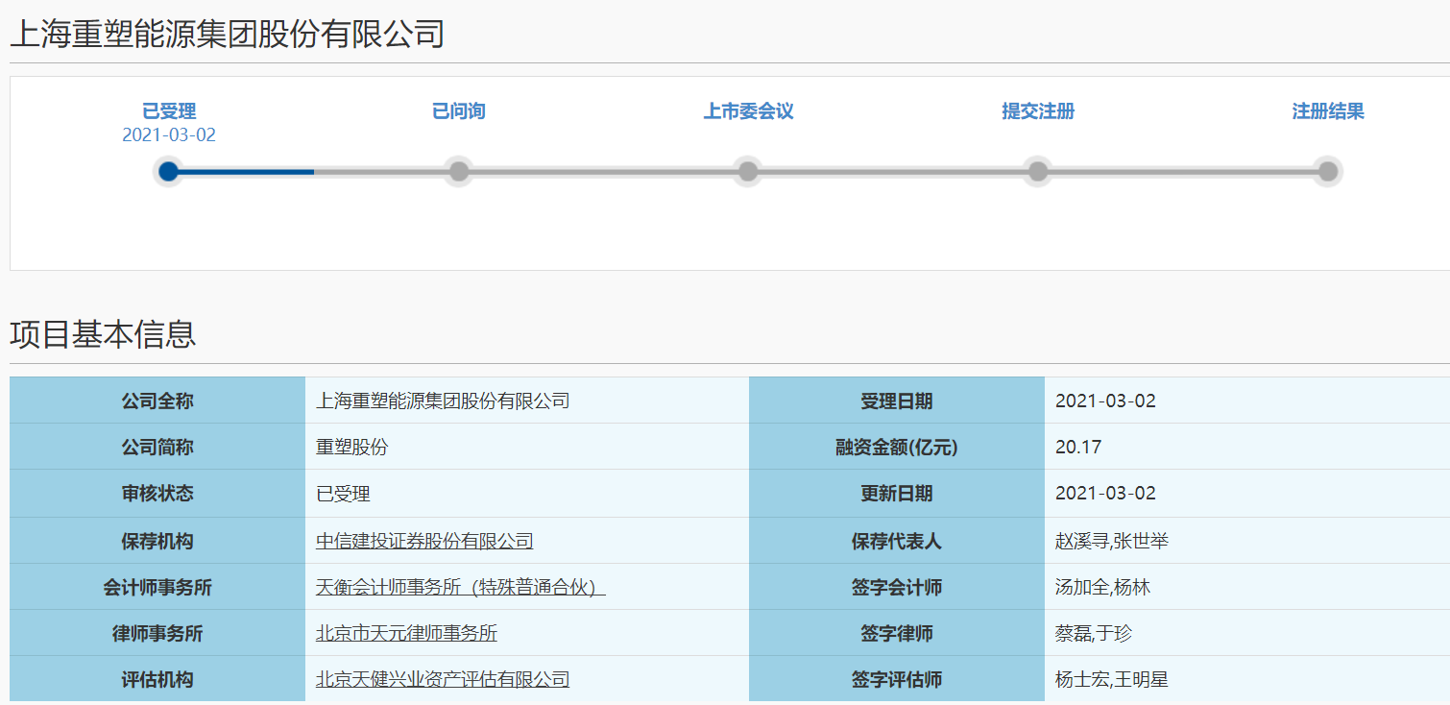Click the 公司简称 header cell
The width and height of the screenshot is (1450, 705).
157,447
